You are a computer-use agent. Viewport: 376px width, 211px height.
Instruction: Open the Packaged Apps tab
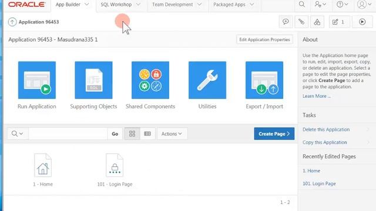(229, 5)
